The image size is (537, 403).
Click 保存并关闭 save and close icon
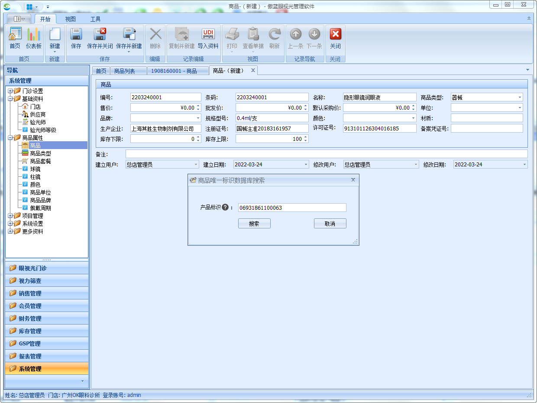click(100, 34)
